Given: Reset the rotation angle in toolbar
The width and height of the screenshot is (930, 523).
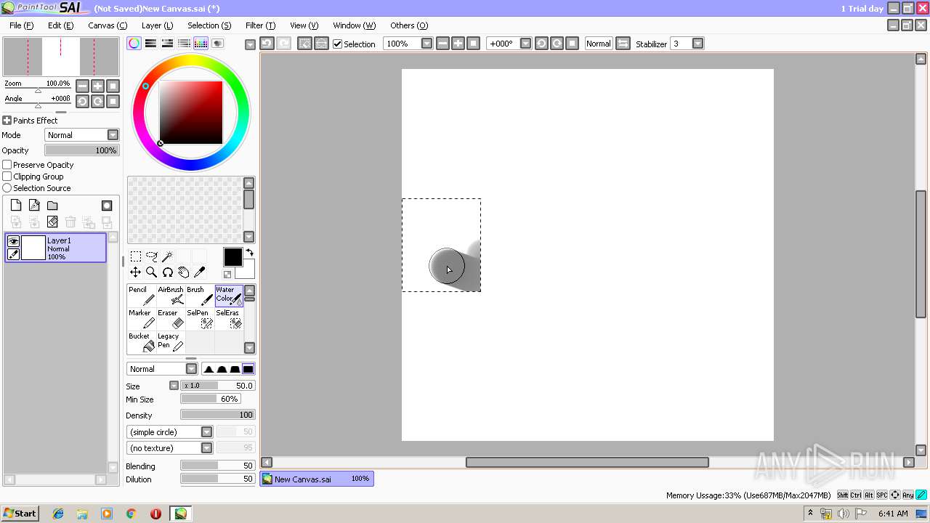Looking at the screenshot, I should click(x=573, y=44).
